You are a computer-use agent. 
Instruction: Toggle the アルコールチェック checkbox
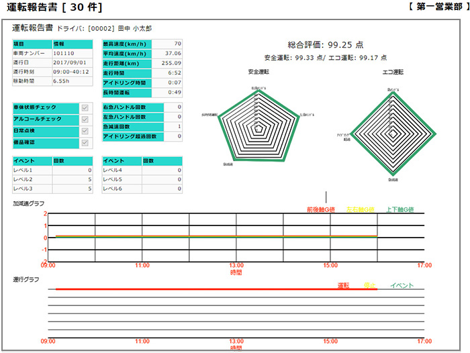pos(85,119)
